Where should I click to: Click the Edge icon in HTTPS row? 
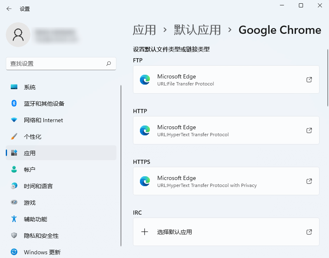pos(145,181)
